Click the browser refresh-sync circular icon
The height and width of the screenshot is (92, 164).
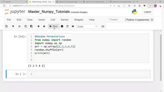[129, 6]
